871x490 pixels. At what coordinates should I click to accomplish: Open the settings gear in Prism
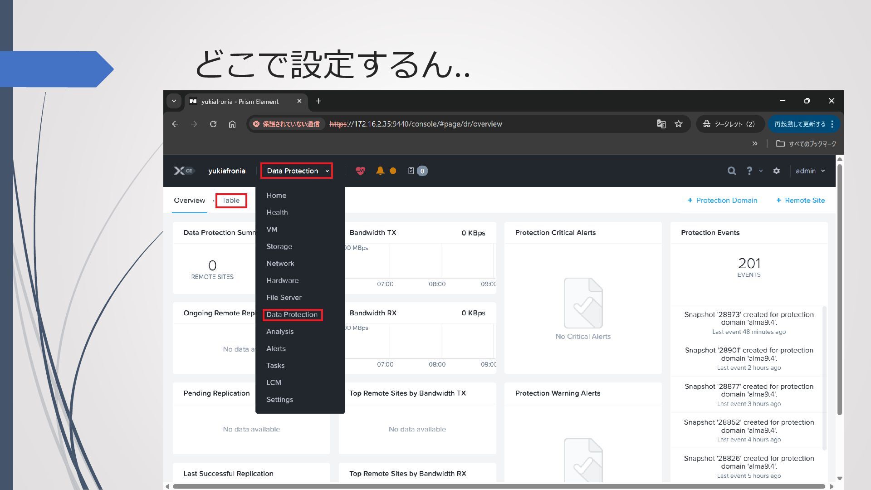pyautogui.click(x=777, y=171)
